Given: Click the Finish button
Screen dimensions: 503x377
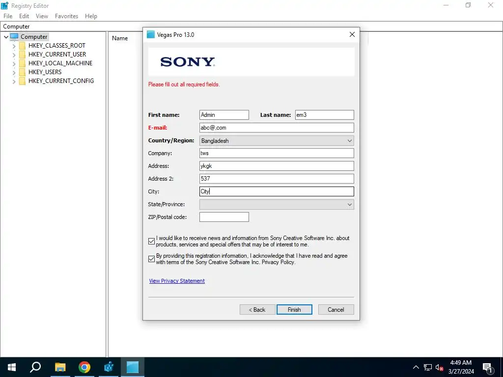Looking at the screenshot, I should (x=294, y=309).
